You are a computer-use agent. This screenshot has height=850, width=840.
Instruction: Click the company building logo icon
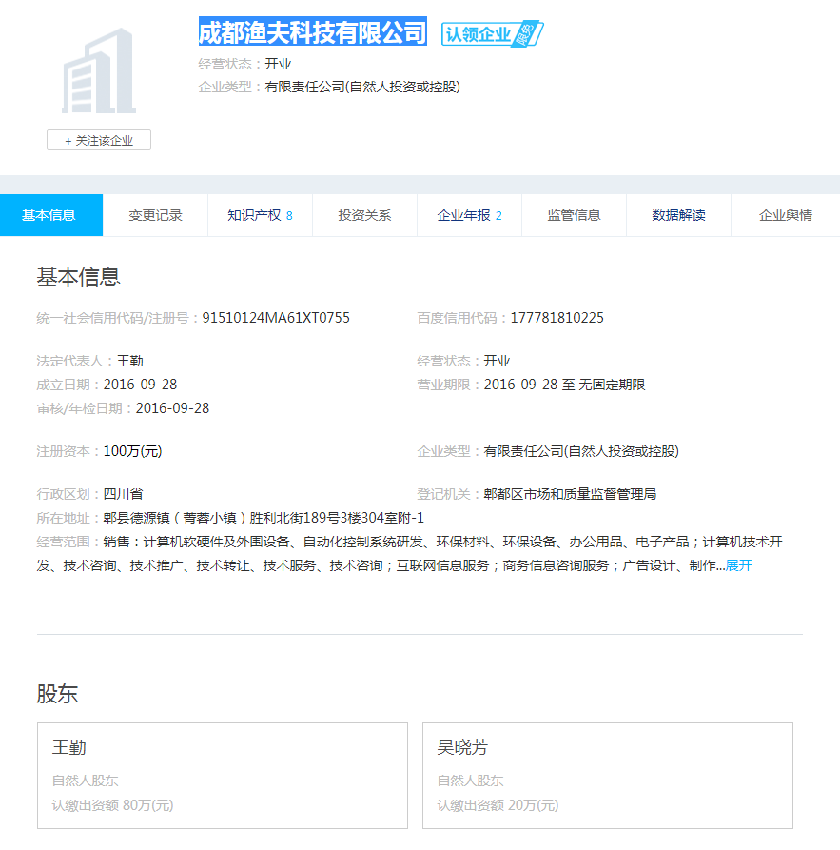(x=99, y=71)
